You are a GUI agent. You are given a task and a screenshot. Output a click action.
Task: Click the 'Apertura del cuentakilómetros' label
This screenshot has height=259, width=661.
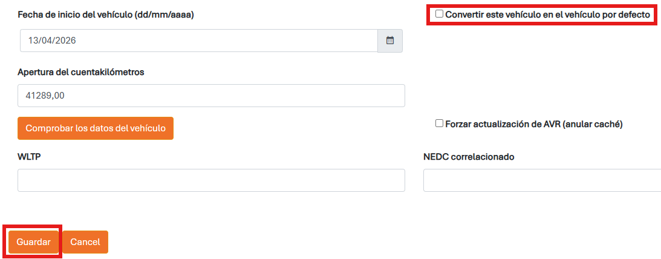point(81,72)
